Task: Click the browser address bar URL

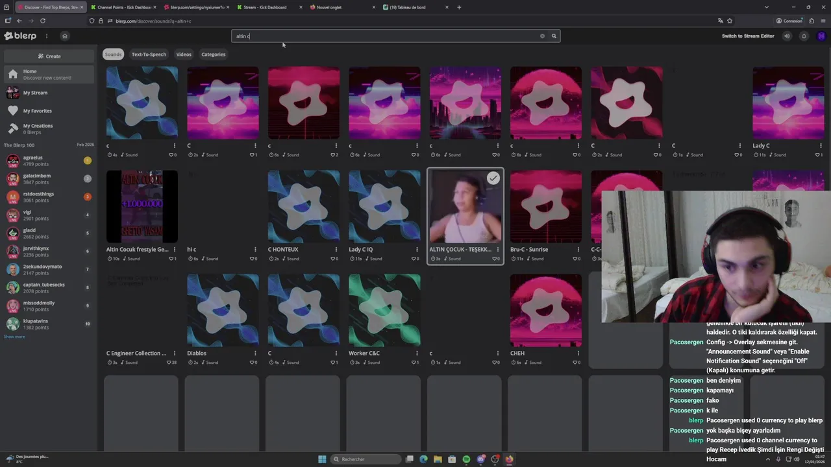Action: pos(153,21)
